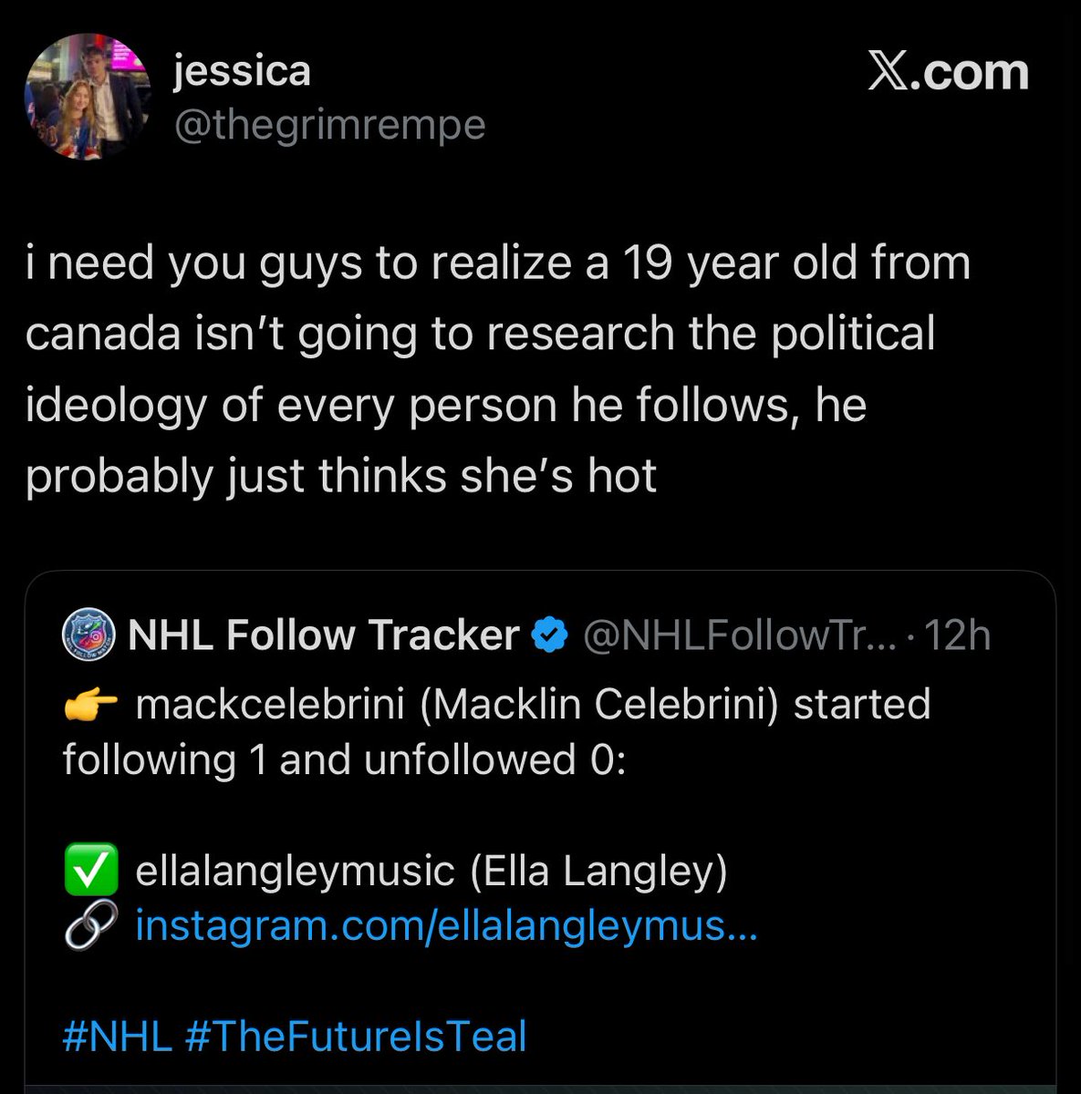Click the jessica display name
The height and width of the screenshot is (1094, 1081).
point(242,71)
